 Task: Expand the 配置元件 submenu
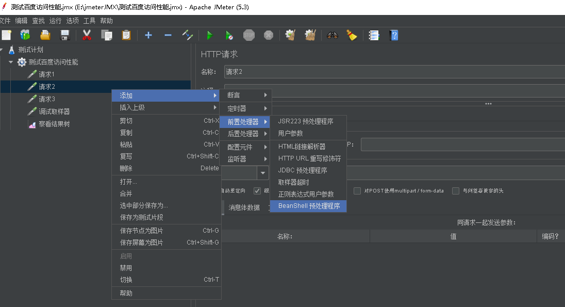click(x=245, y=147)
